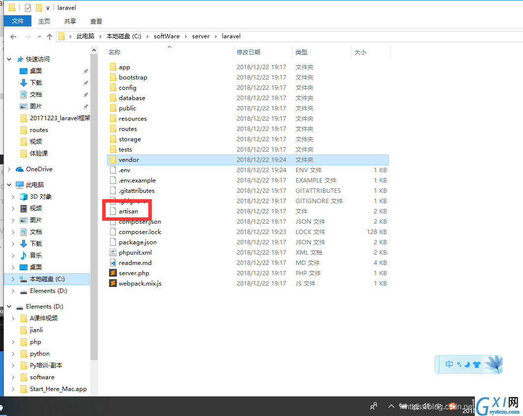Select the config folder icon
Screen dimensions: 523x416
[113, 88]
